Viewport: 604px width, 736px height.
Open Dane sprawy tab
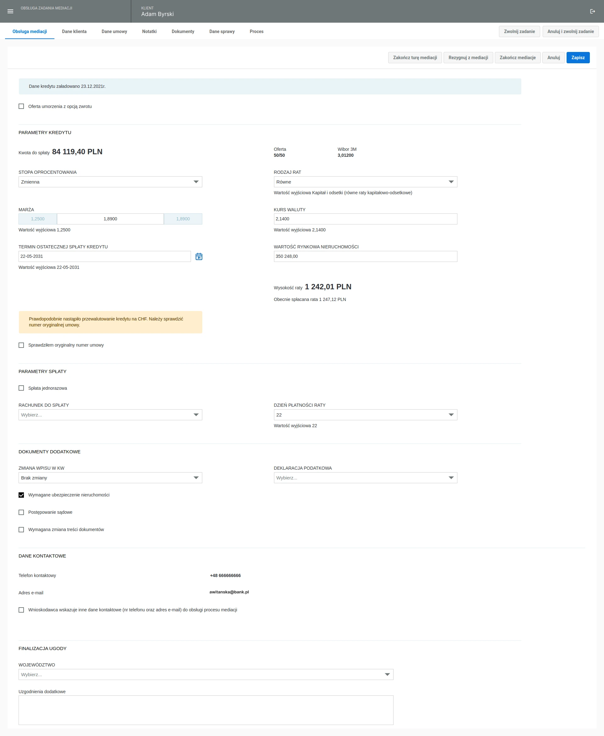point(222,32)
